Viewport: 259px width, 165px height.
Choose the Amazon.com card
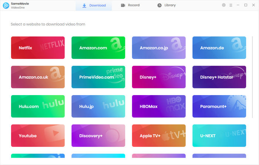coord(98,48)
